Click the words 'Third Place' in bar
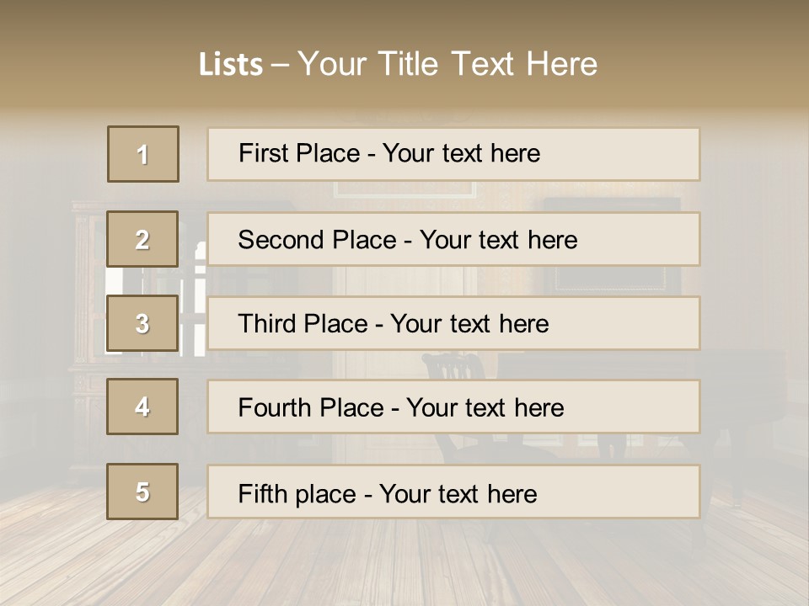The width and height of the screenshot is (809, 606). pyautogui.click(x=303, y=323)
